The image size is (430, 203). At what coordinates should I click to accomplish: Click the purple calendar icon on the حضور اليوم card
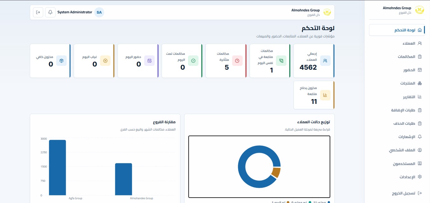[149, 60]
